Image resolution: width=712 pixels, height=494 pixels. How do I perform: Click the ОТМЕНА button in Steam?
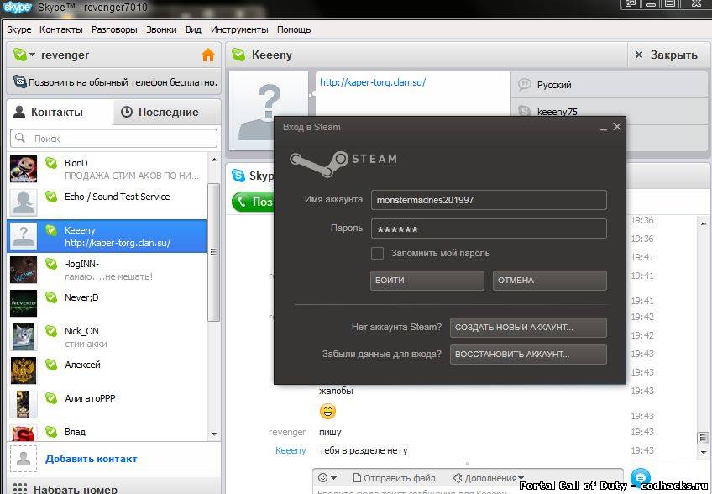click(549, 281)
